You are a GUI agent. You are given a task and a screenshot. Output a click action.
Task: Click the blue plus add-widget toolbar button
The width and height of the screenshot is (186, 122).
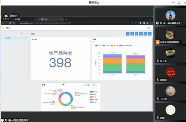coord(128,34)
